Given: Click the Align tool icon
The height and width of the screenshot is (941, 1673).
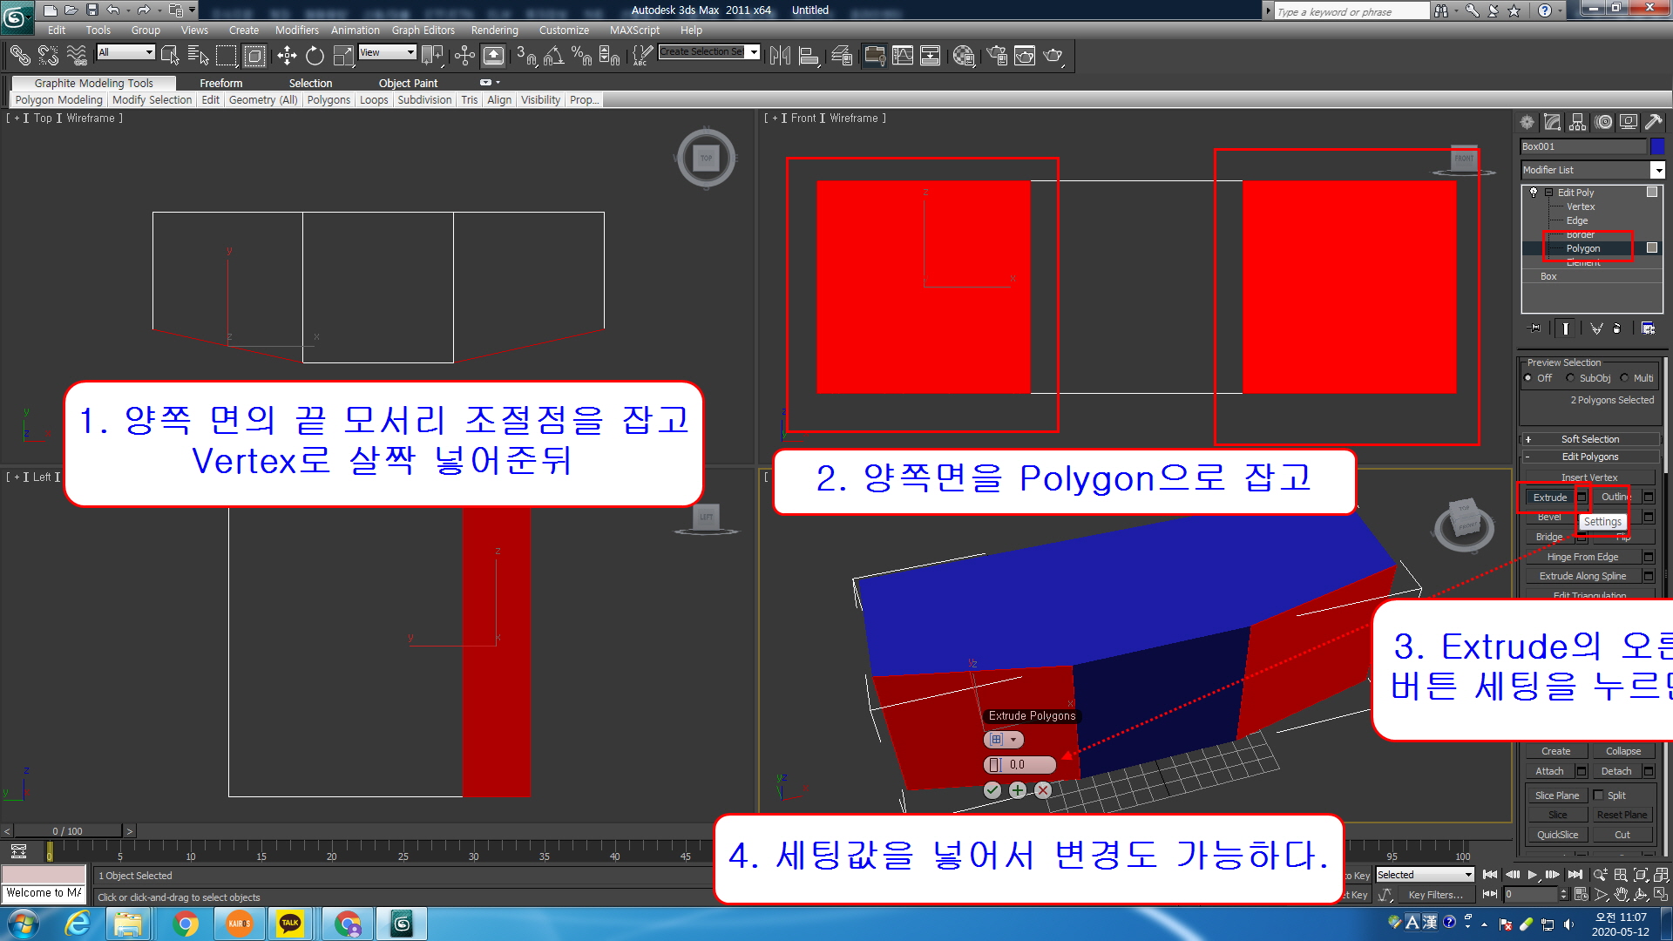Looking at the screenshot, I should (x=809, y=56).
